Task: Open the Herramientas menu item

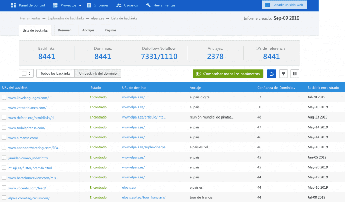Action: click(x=160, y=5)
